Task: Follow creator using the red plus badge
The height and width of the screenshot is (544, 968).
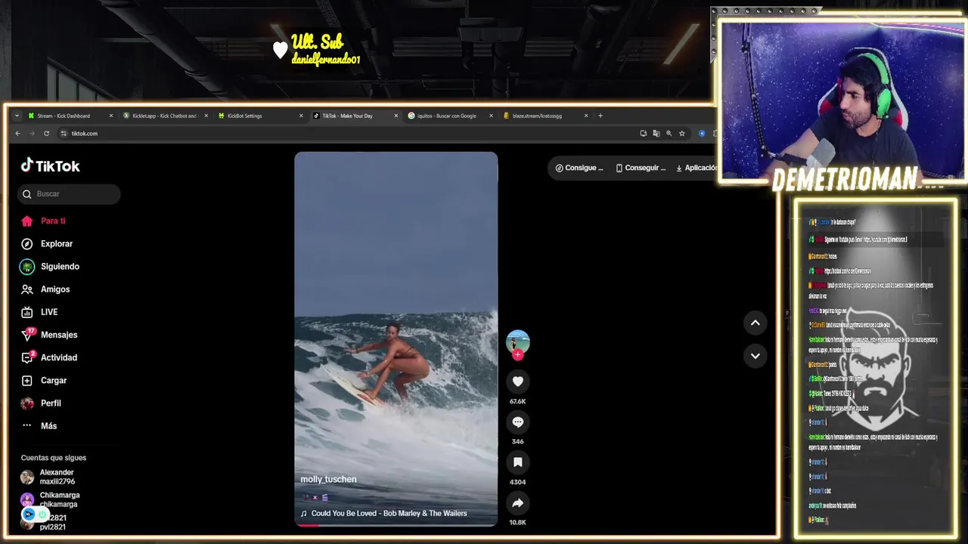Action: [x=518, y=355]
